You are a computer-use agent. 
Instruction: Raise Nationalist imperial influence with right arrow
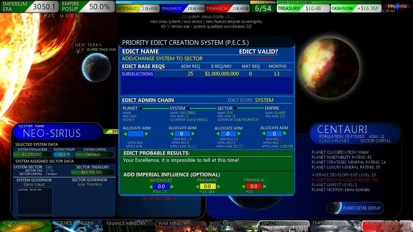172,186
